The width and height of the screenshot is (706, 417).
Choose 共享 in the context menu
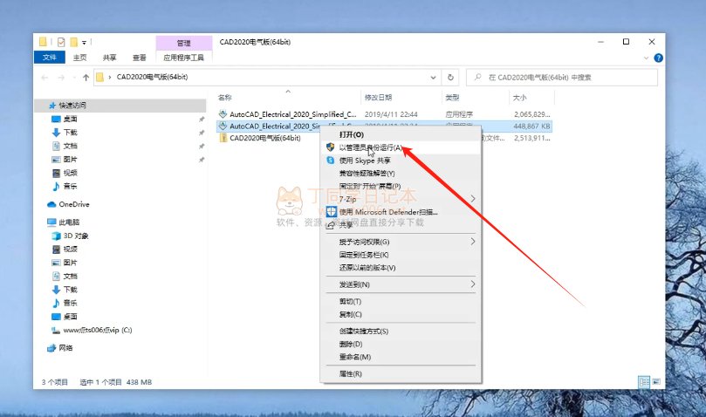tap(401, 225)
